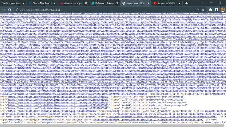Bookmark this page with the star icon

(203, 10)
